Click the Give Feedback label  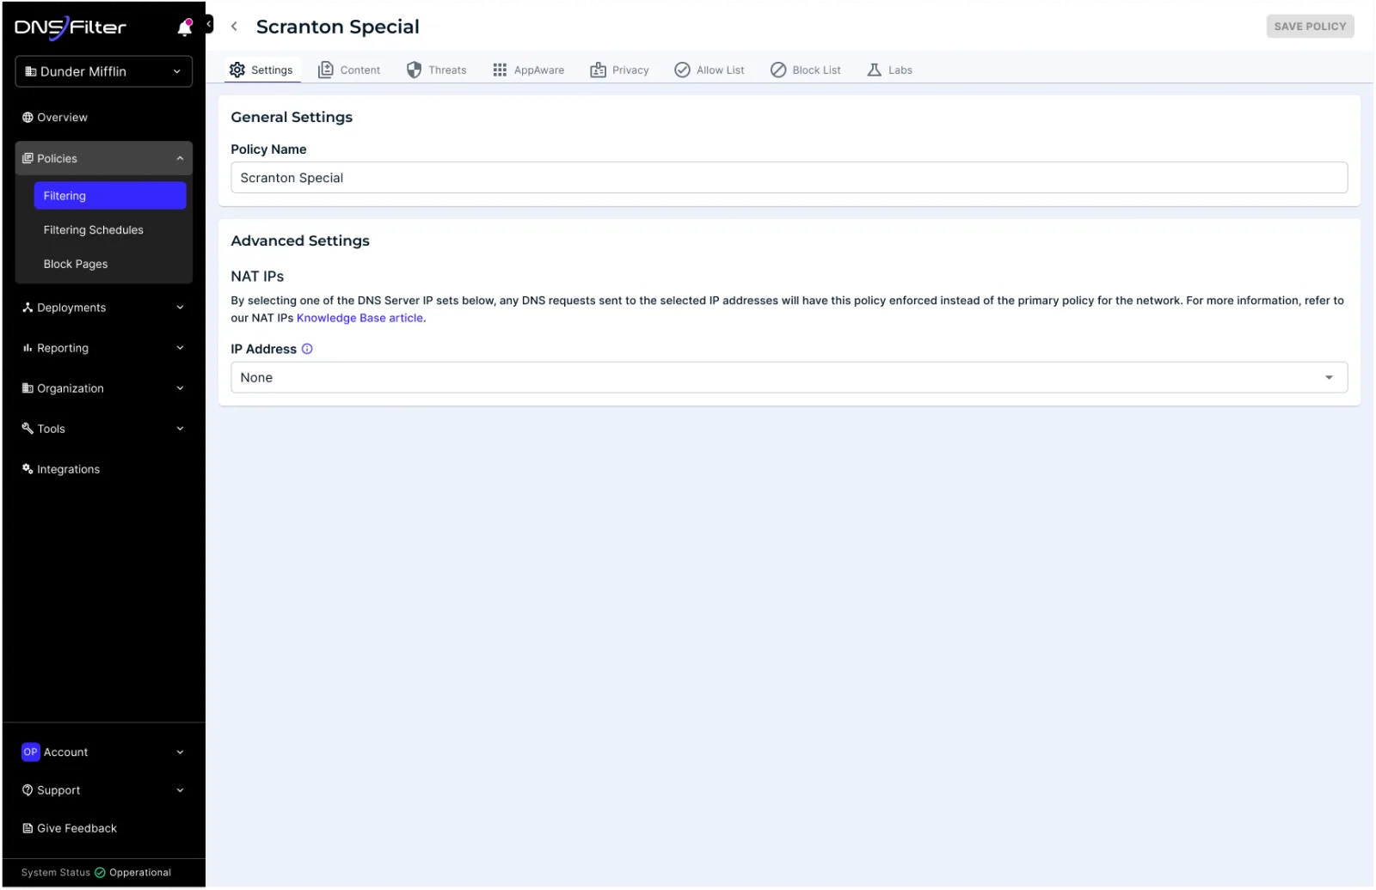(77, 830)
